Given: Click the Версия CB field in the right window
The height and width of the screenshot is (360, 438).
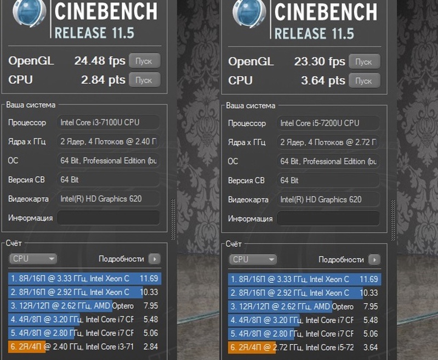Looking at the screenshot, I should pyautogui.click(x=328, y=181).
